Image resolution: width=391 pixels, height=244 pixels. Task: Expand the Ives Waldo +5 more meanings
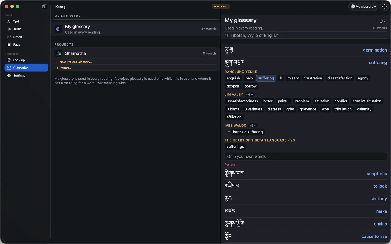tap(253, 126)
